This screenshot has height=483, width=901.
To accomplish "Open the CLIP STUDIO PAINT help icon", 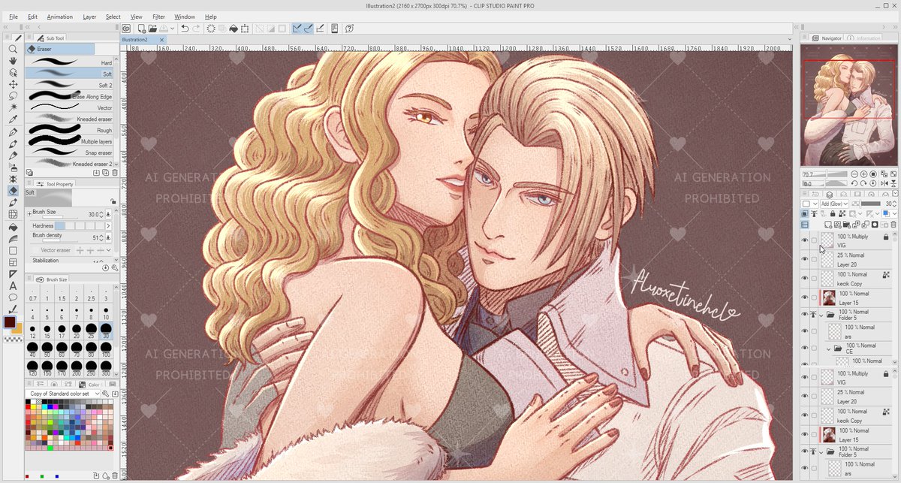I will coord(349,29).
